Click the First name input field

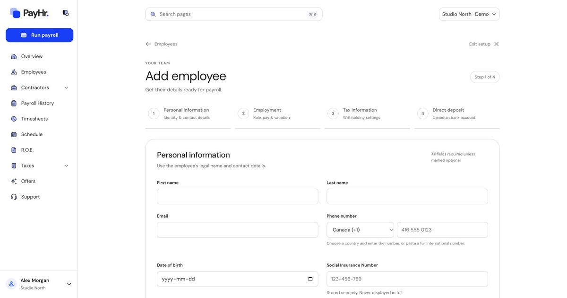238,197
